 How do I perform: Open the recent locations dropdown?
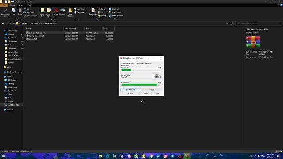pyautogui.click(x=11, y=23)
